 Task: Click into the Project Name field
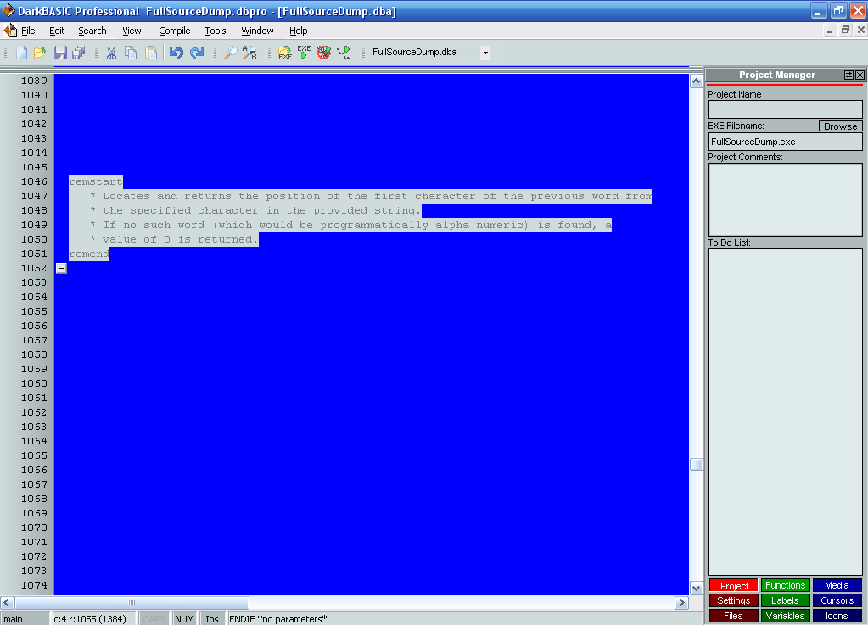pyautogui.click(x=785, y=109)
